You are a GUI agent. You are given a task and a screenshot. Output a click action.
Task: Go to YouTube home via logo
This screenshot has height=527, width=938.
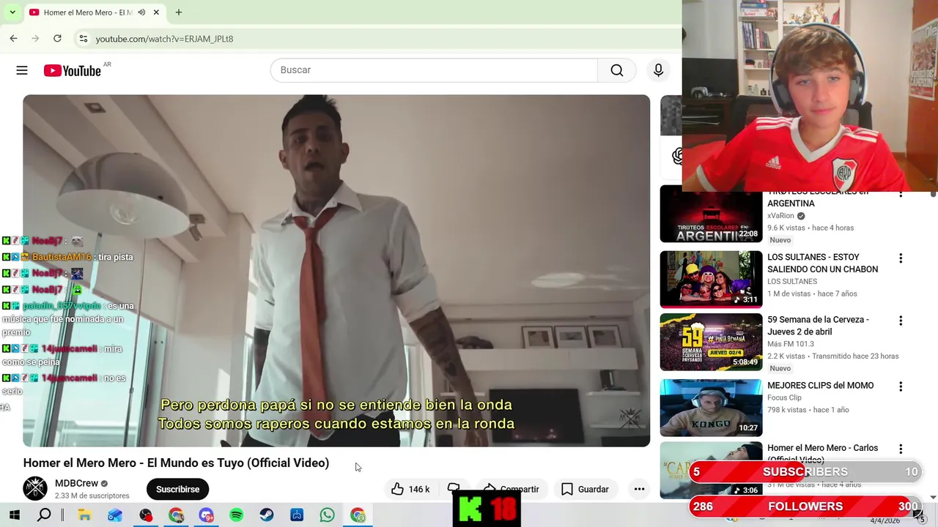(72, 70)
